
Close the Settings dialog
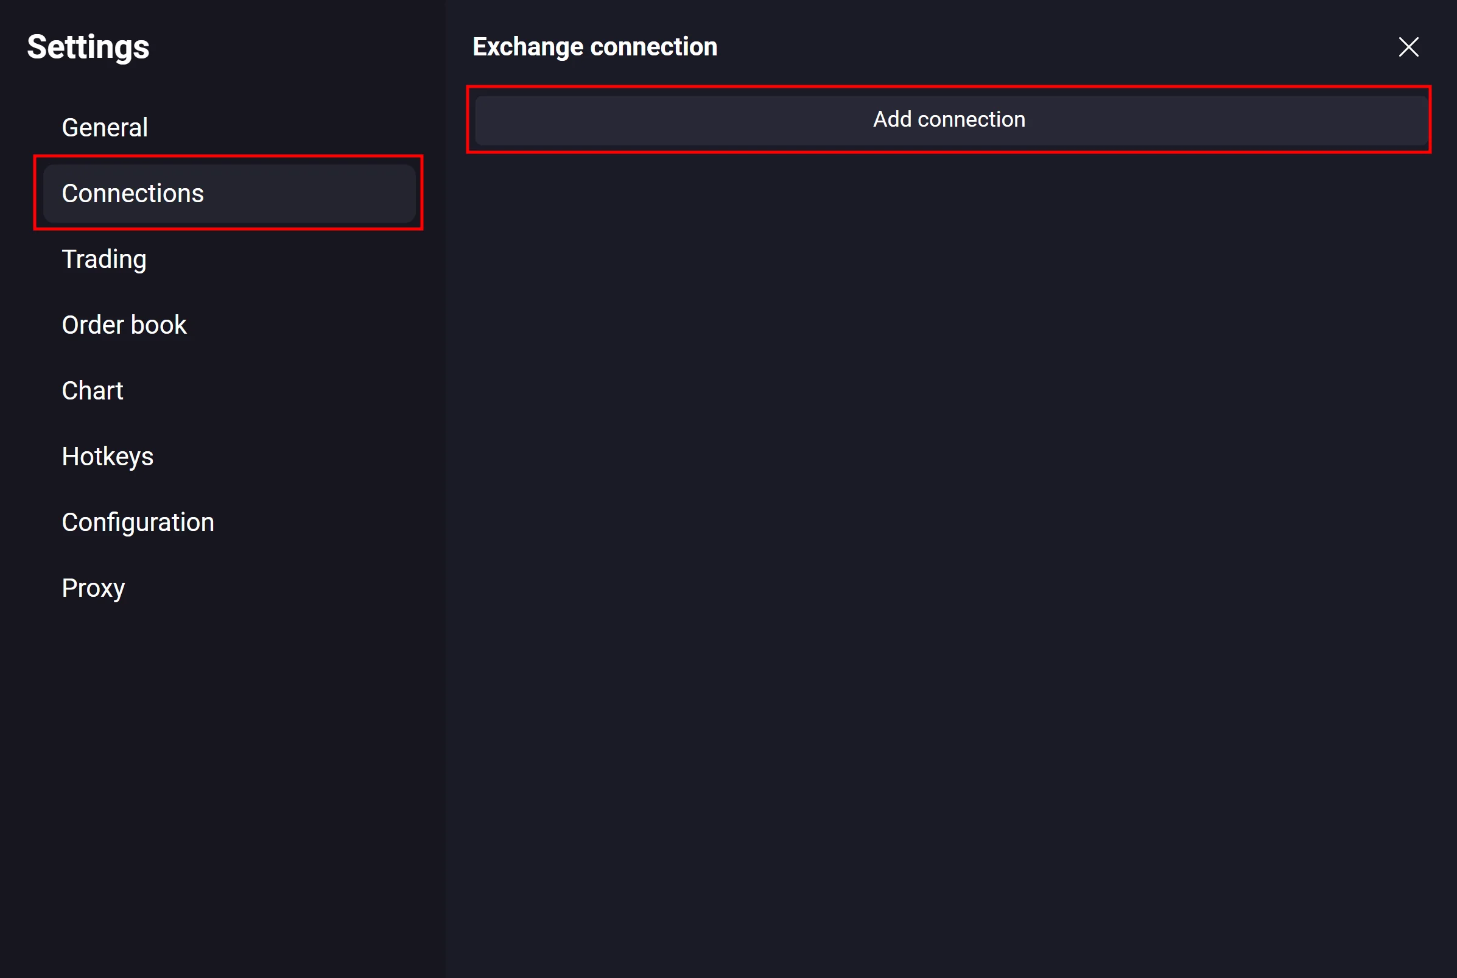[1408, 47]
